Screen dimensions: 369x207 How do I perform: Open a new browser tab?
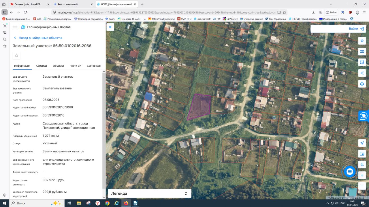click(142, 4)
